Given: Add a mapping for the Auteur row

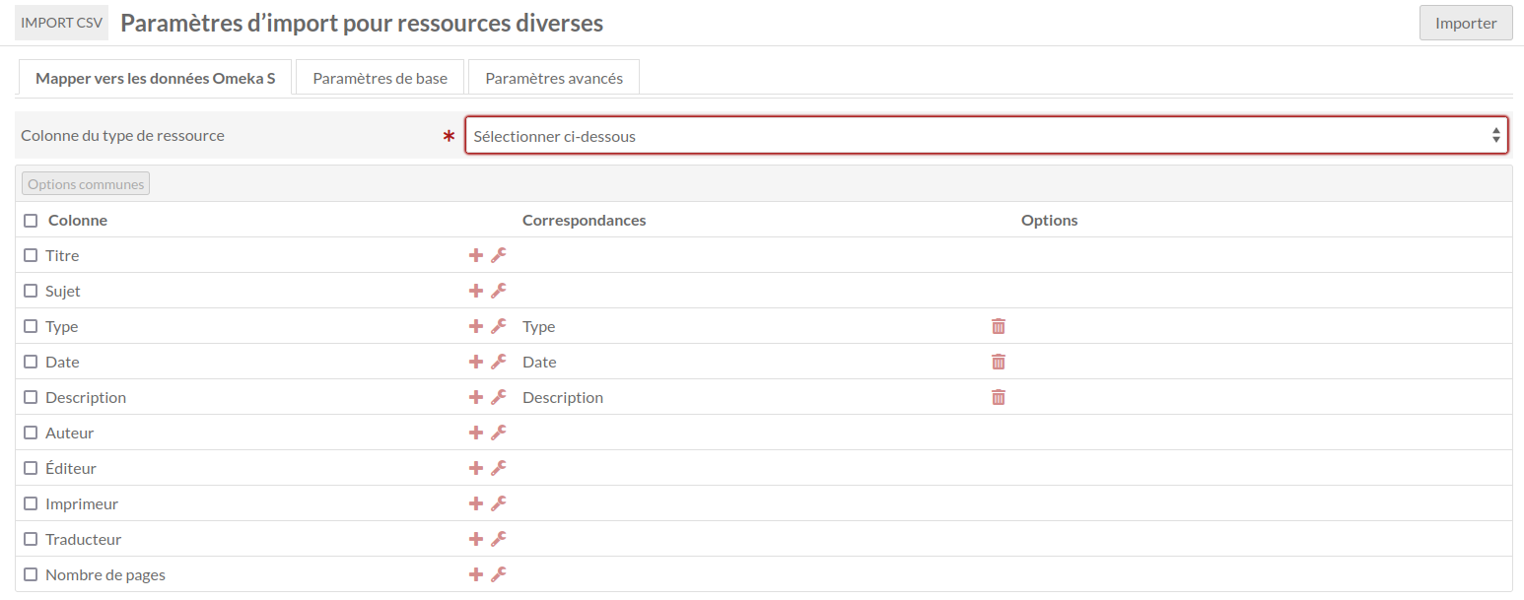Looking at the screenshot, I should [x=475, y=433].
